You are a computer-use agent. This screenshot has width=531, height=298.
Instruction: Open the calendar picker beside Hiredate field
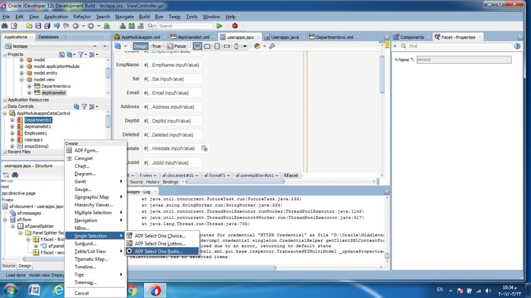204,148
